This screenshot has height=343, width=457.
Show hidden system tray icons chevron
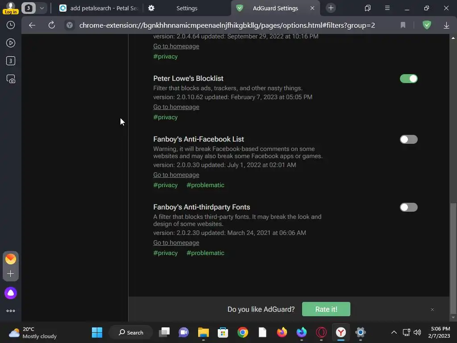coord(394,332)
